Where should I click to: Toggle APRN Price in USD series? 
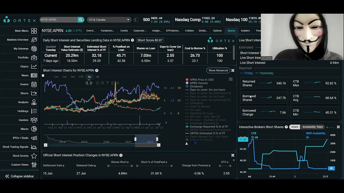(x=199, y=80)
